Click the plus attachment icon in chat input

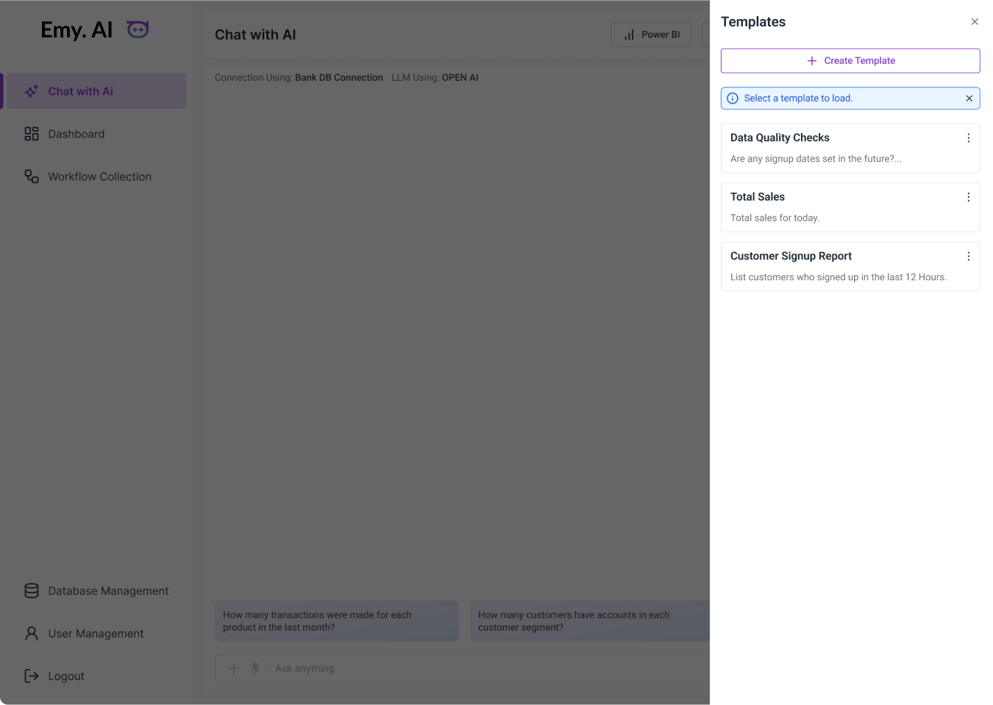(x=233, y=668)
